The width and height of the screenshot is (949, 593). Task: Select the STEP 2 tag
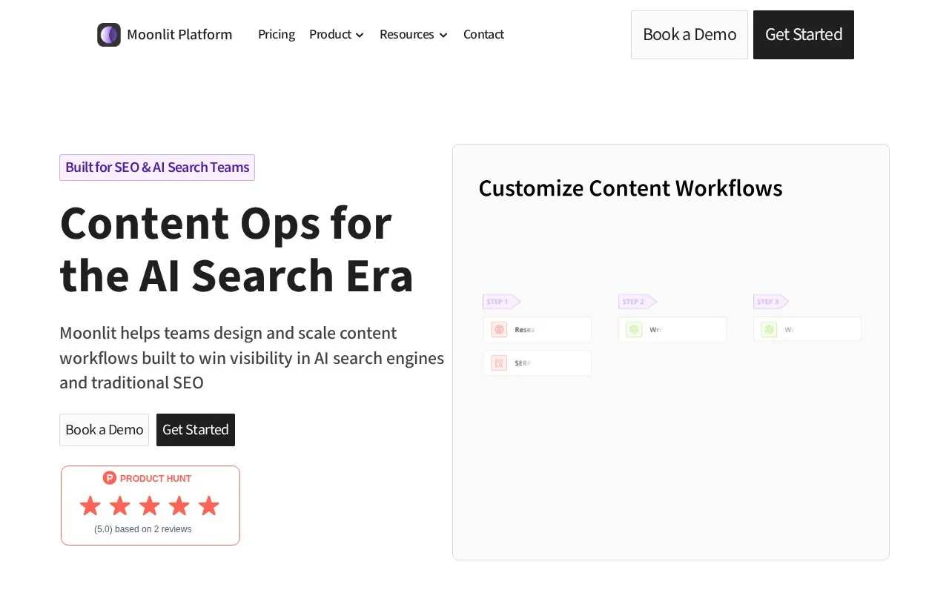coord(637,302)
